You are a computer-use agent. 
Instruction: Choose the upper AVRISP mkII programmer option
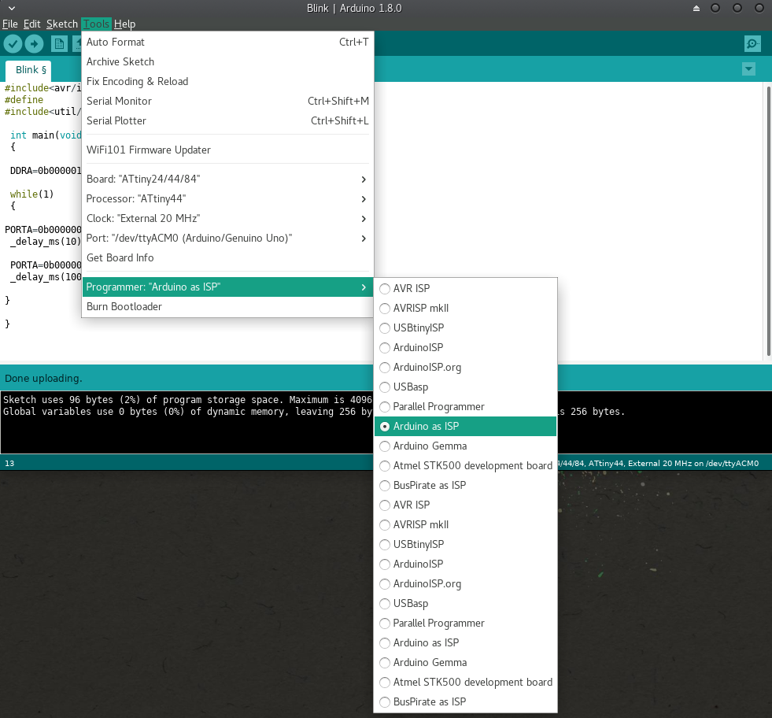click(x=465, y=308)
